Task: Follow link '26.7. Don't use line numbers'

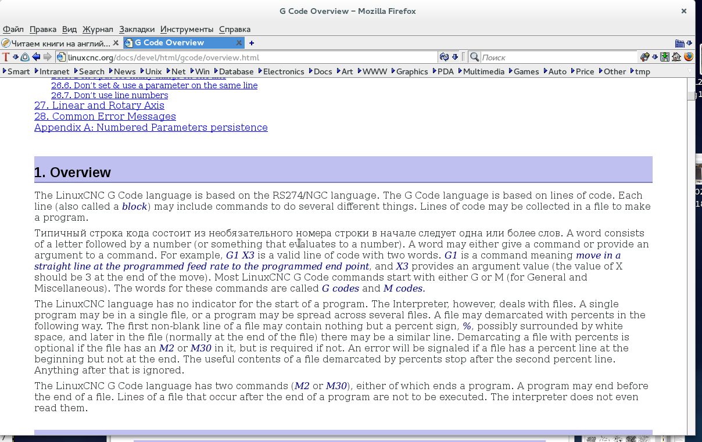Action: click(109, 95)
